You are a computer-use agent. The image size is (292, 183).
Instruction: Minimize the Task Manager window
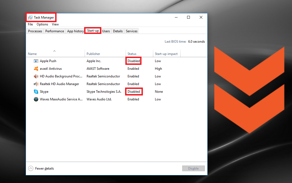click(x=176, y=17)
